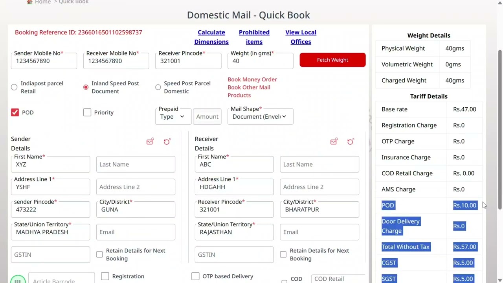The width and height of the screenshot is (503, 283).
Task: Enable the Registration checkbox
Action: click(105, 276)
